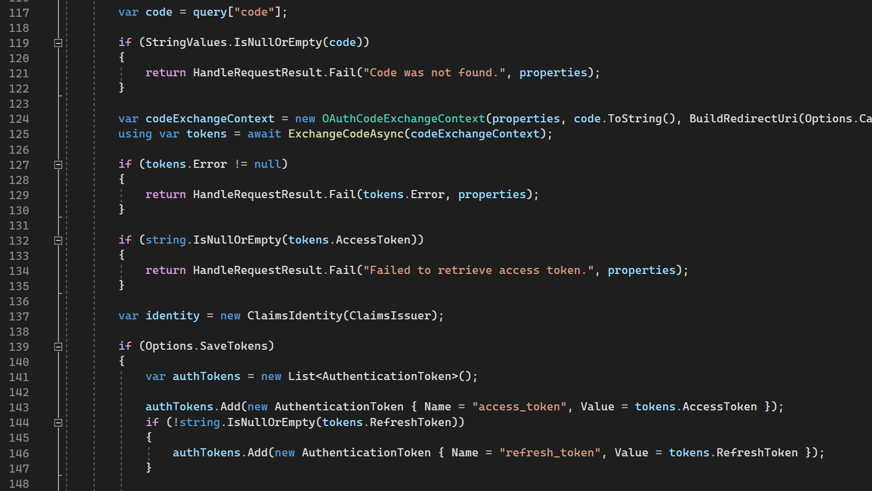The height and width of the screenshot is (491, 872).
Task: Click the identity variable on line 137
Action: (173, 316)
